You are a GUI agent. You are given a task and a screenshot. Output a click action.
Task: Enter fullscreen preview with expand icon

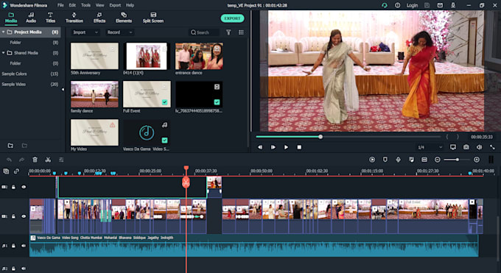492,147
